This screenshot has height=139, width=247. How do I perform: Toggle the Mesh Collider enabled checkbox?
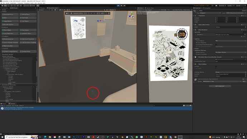coord(197,64)
